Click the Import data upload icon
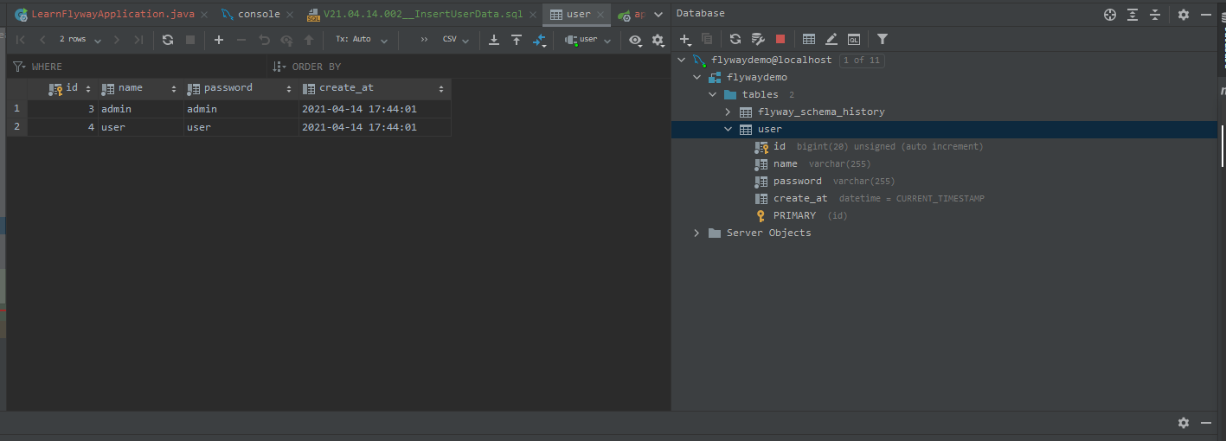The image size is (1226, 441). click(x=517, y=40)
